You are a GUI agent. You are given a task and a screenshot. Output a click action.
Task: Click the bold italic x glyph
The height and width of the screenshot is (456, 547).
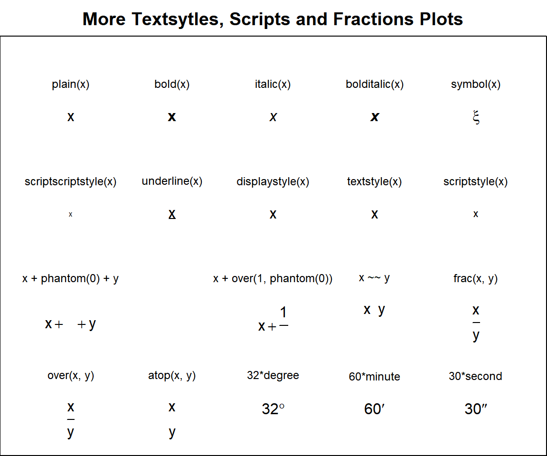tap(375, 117)
